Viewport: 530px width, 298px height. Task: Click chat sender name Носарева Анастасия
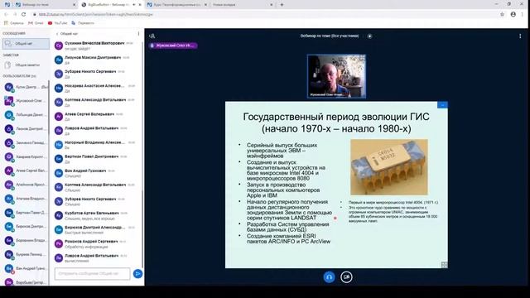[94, 86]
